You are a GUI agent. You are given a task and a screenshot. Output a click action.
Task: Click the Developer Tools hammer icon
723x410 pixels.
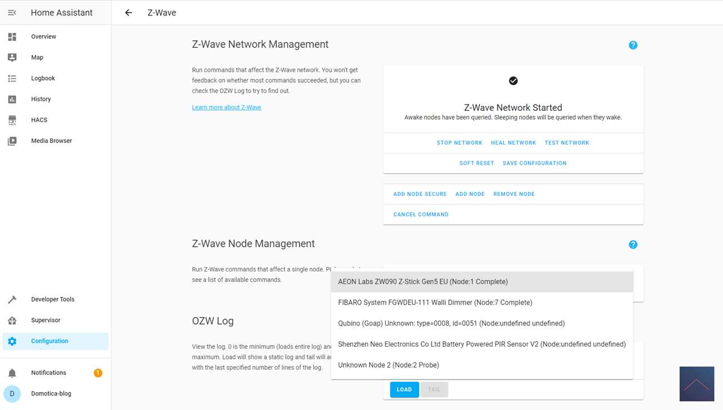12,299
